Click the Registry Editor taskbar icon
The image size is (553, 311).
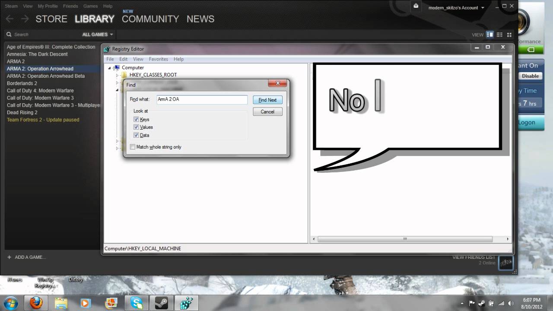point(186,303)
